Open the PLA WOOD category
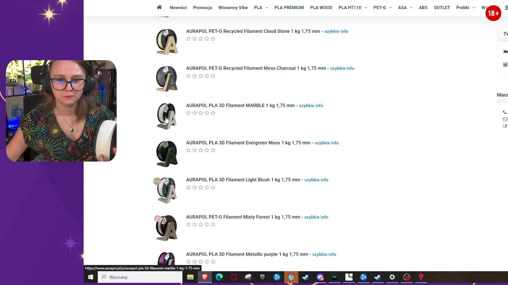Image resolution: width=508 pixels, height=285 pixels. 321,8
